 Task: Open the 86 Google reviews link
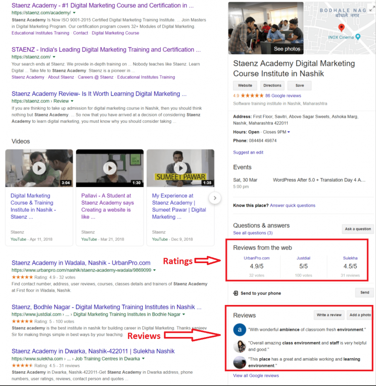283,96
